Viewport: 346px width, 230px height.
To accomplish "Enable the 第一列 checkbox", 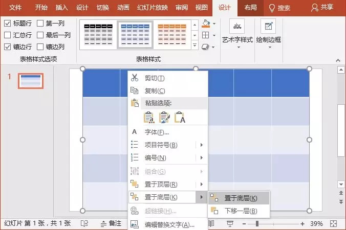I will (x=40, y=23).
